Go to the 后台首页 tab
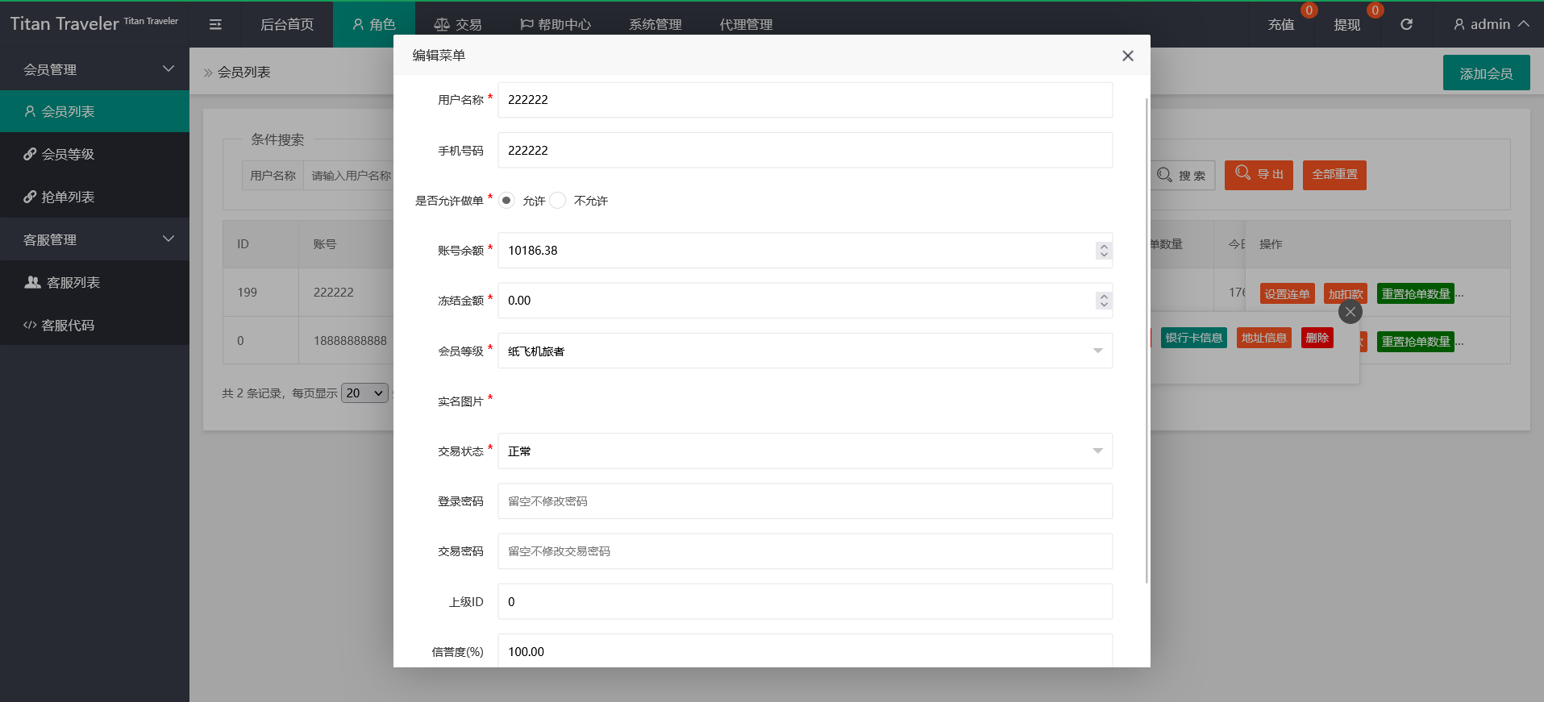1544x702 pixels. click(286, 24)
